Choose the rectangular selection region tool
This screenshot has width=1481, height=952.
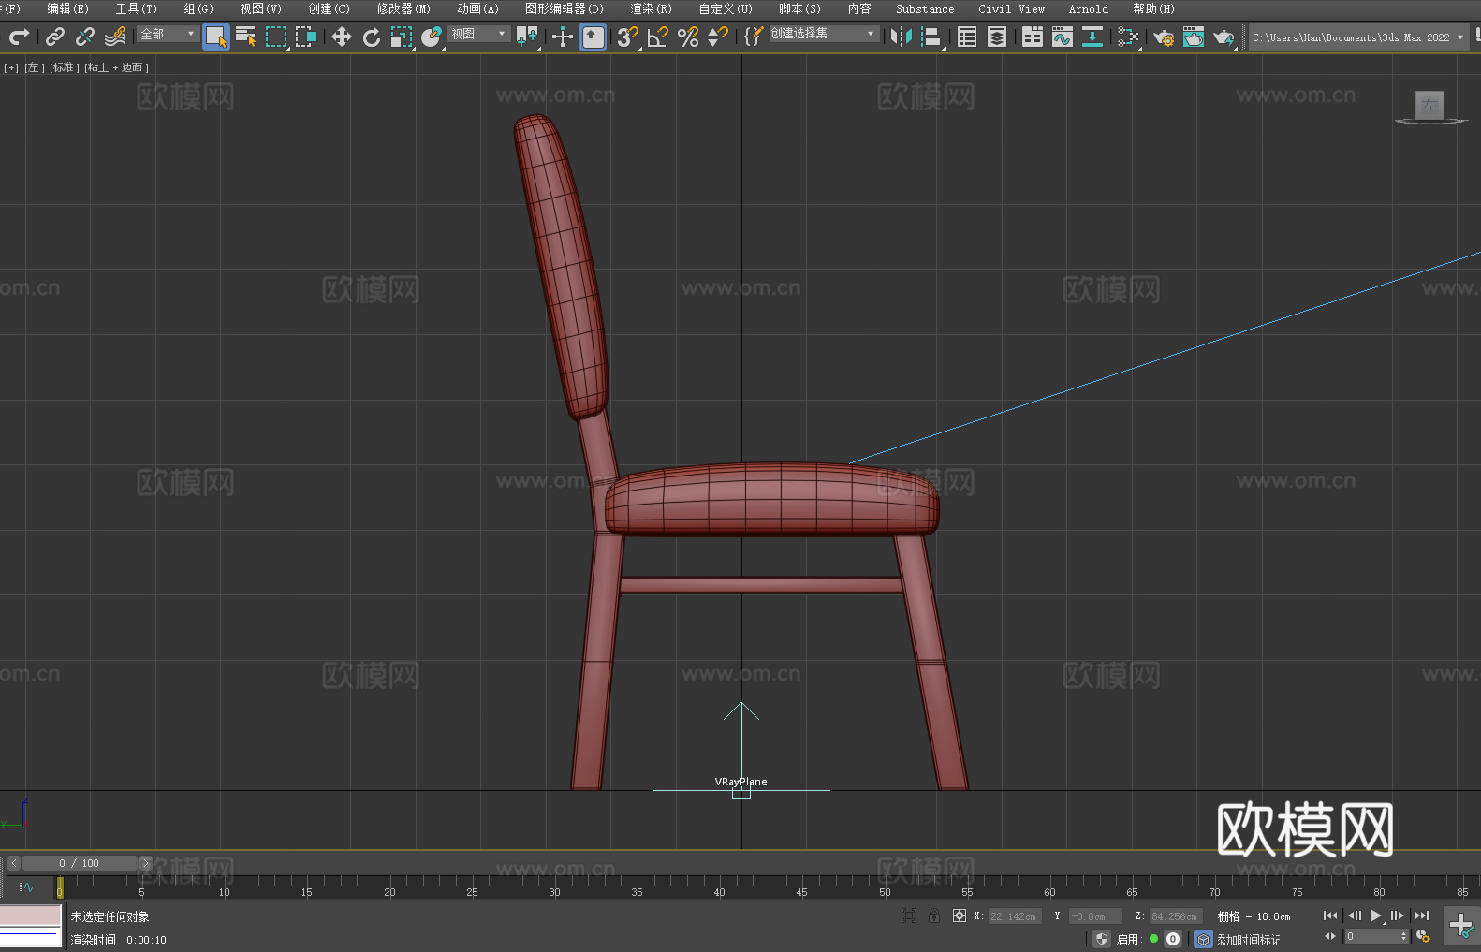point(276,37)
